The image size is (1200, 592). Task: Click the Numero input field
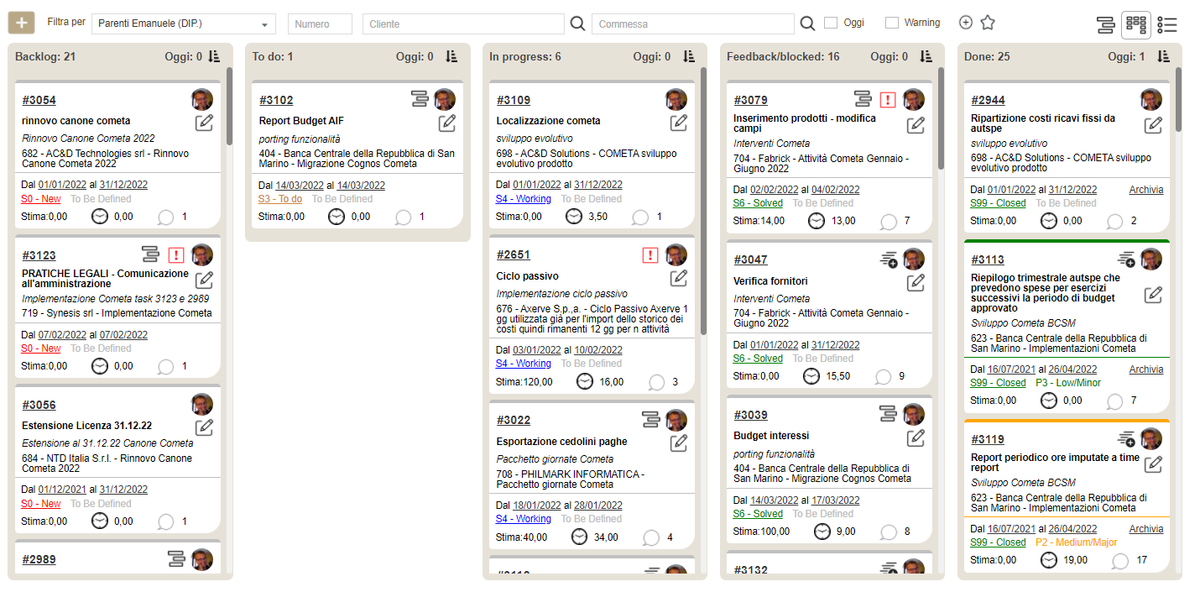[320, 24]
